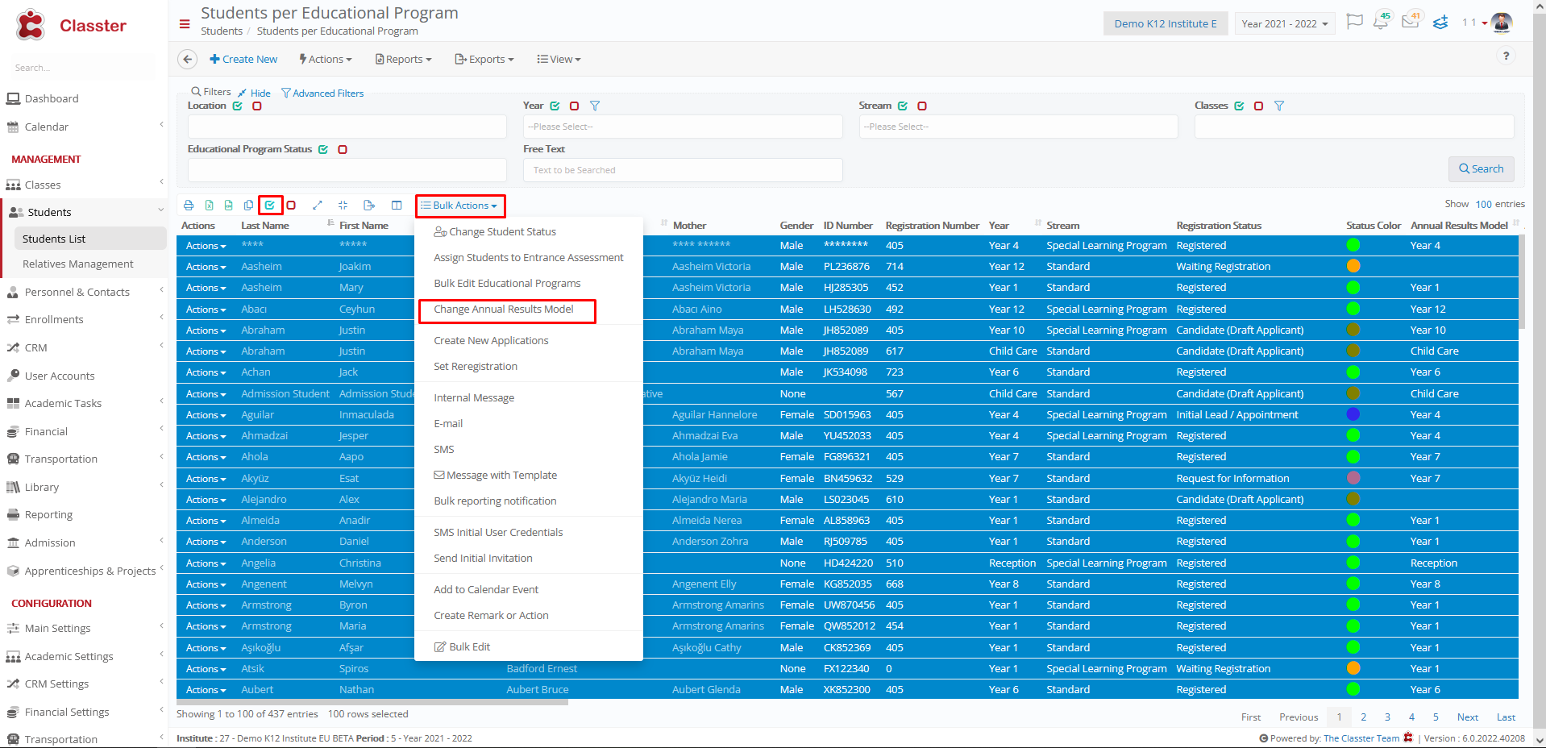1546x748 pixels.
Task: Choose Assign Students to Entrance Assessment
Action: 529,258
